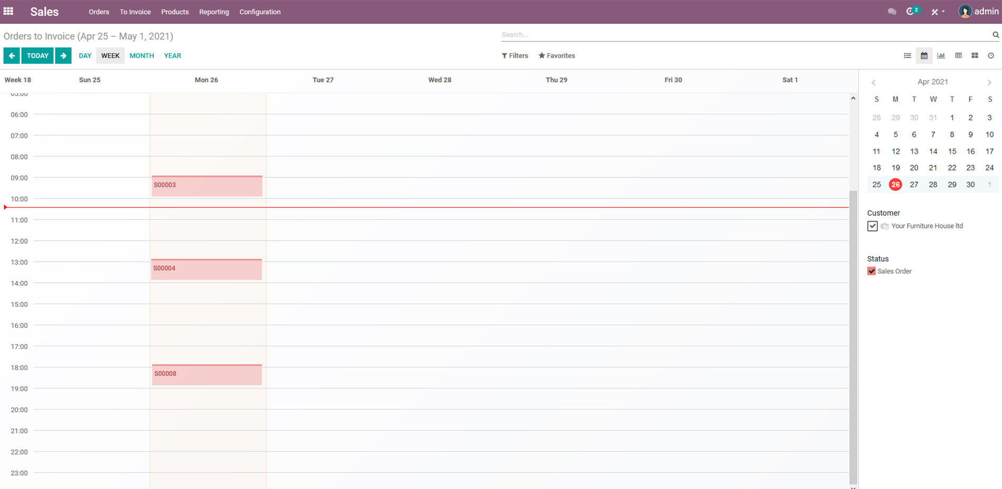
Task: Open conversations chat icon in top bar
Action: pyautogui.click(x=891, y=12)
